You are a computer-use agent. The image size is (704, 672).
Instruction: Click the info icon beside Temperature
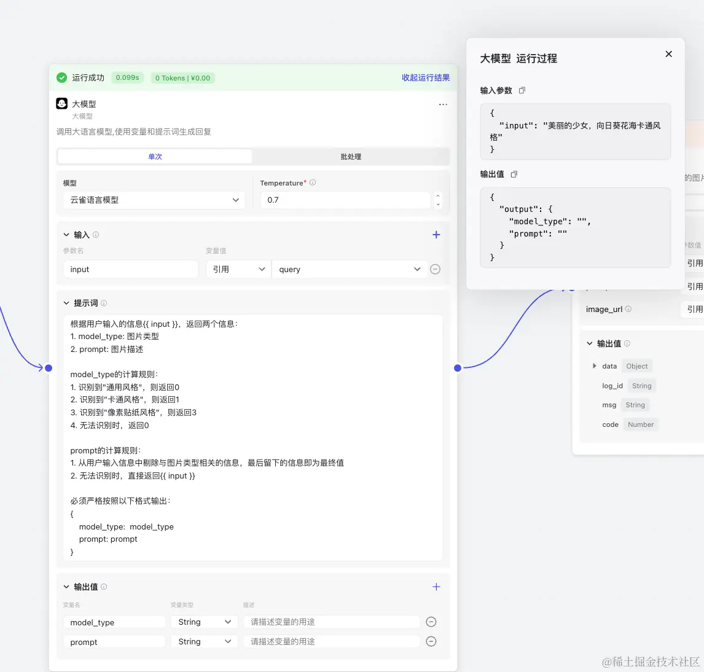313,182
